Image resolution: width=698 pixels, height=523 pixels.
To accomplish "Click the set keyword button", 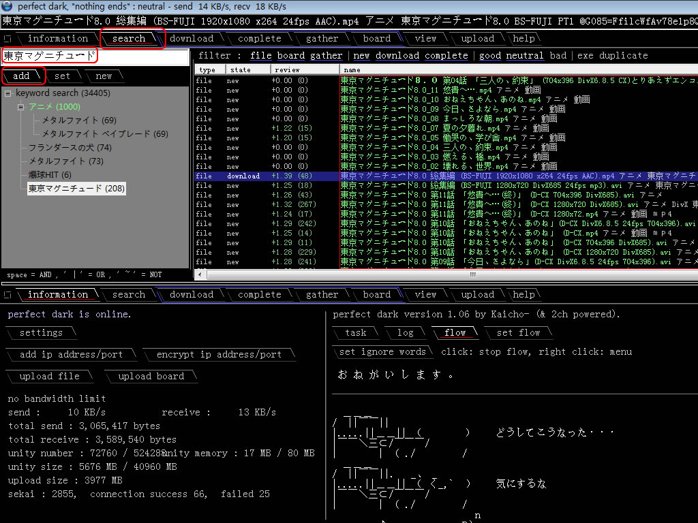I will (x=62, y=76).
